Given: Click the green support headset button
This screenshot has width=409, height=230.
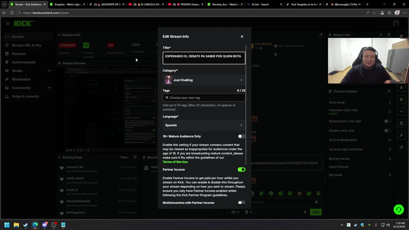Looking at the screenshot, I should (x=399, y=210).
